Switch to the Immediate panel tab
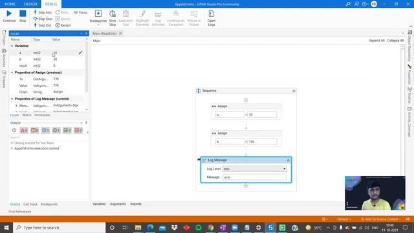This screenshot has height=233, width=414. pos(42,115)
